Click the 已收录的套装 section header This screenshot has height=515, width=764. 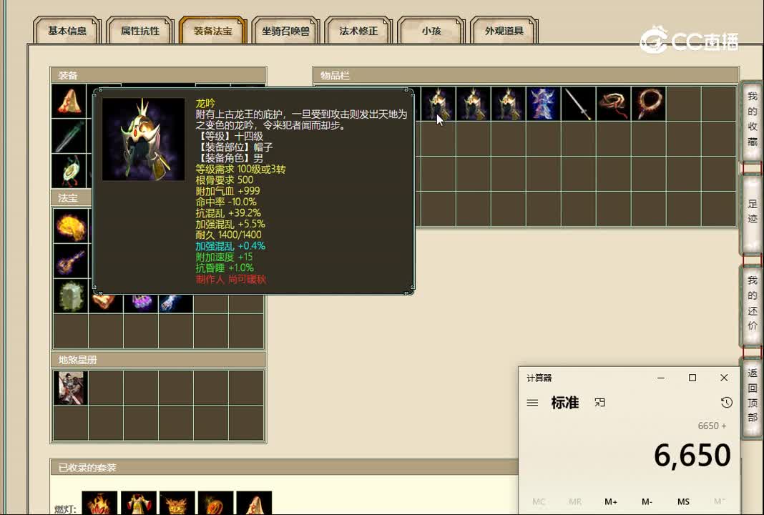(284, 468)
